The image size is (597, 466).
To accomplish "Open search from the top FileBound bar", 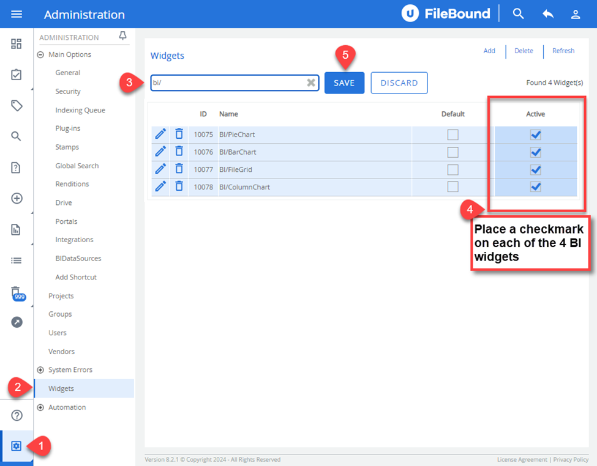I will click(x=518, y=13).
